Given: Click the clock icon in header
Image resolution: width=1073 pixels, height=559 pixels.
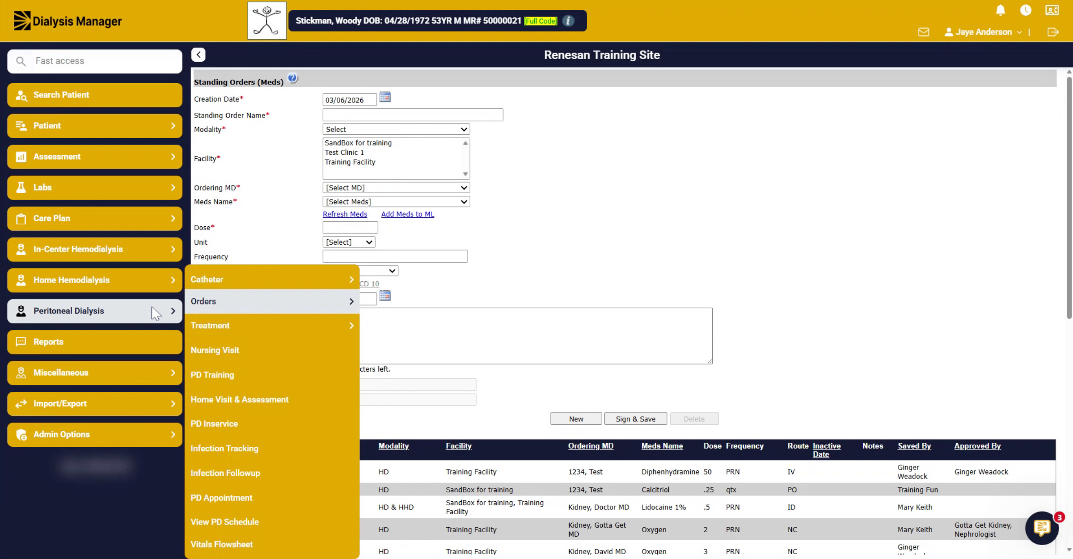Looking at the screenshot, I should 1026,10.
